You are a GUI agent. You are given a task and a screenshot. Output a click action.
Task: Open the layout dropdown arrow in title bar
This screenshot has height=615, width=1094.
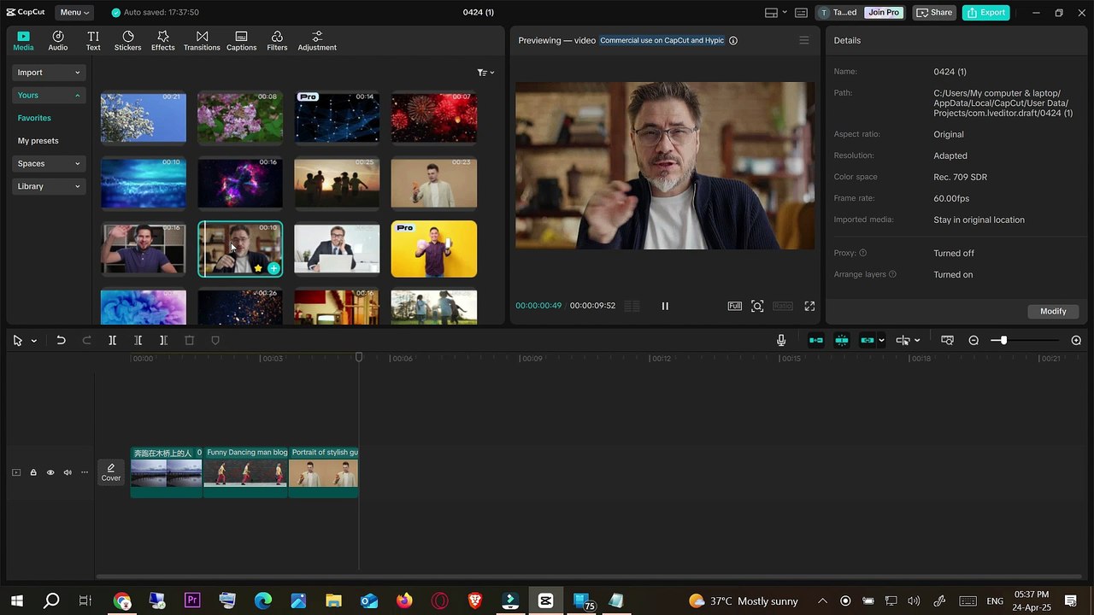tap(785, 13)
